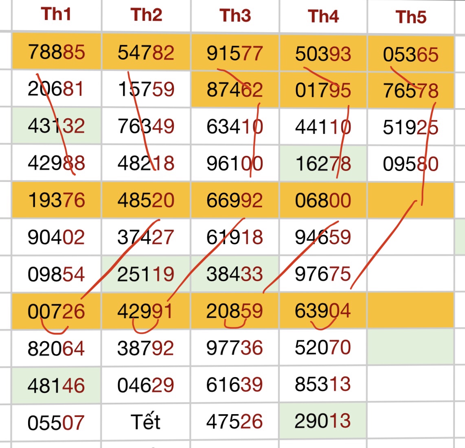Screen dimensions: 465x448
Task: Select the cell with 63904
Action: 322,311
